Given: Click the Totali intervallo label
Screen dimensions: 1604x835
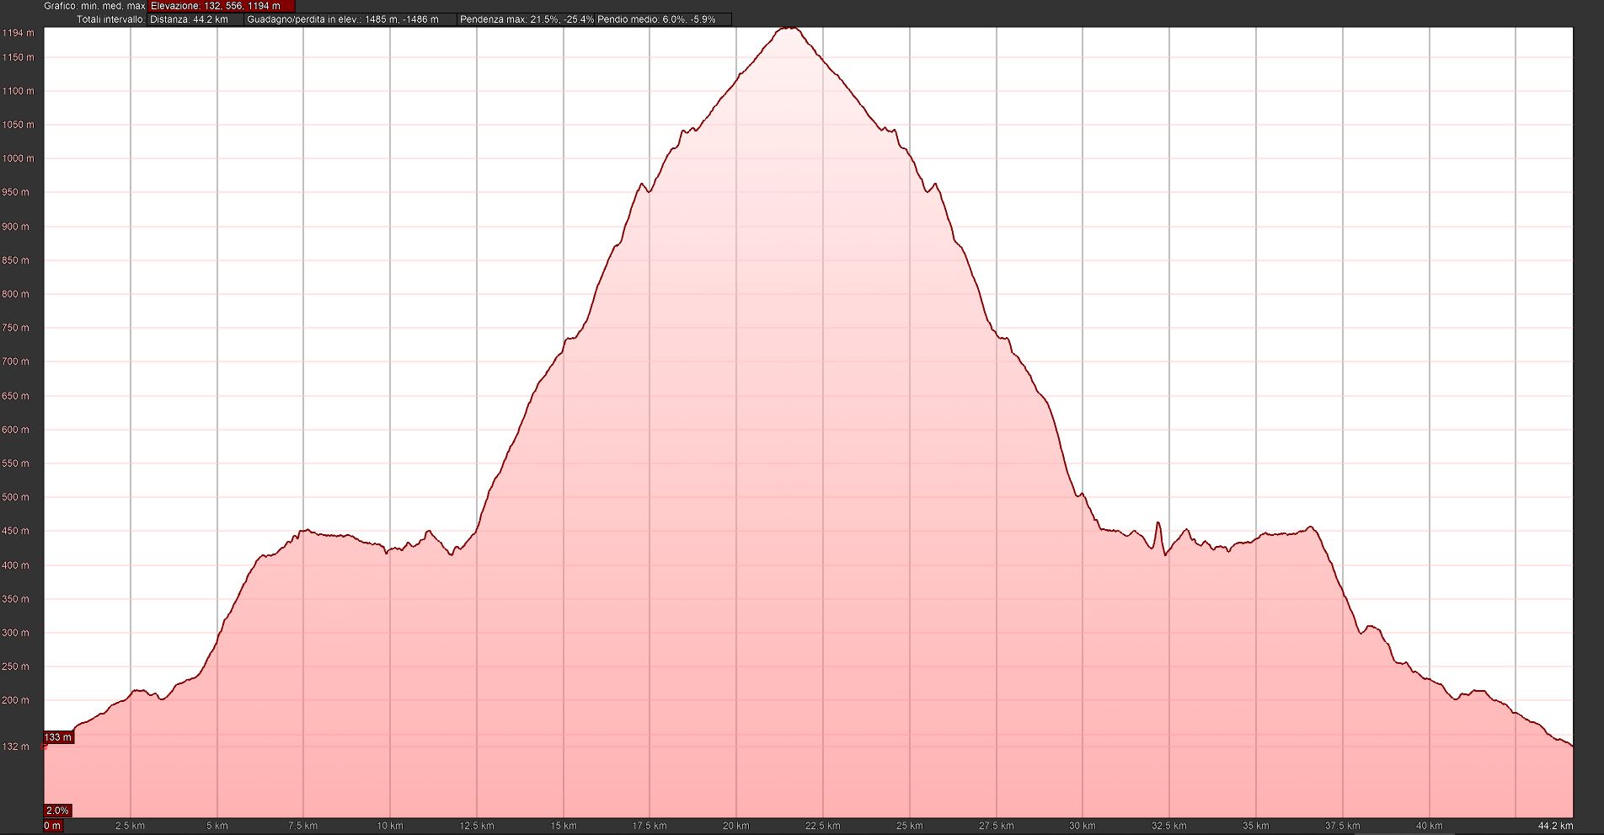Looking at the screenshot, I should [x=110, y=19].
